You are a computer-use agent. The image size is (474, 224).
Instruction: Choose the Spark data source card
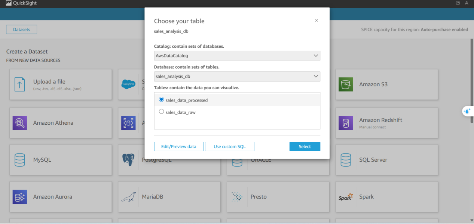click(x=386, y=197)
